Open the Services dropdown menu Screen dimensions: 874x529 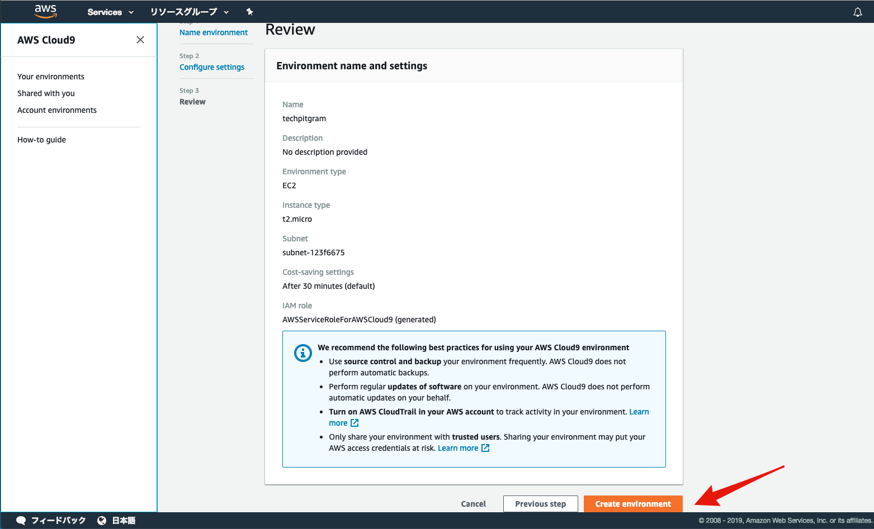point(110,12)
